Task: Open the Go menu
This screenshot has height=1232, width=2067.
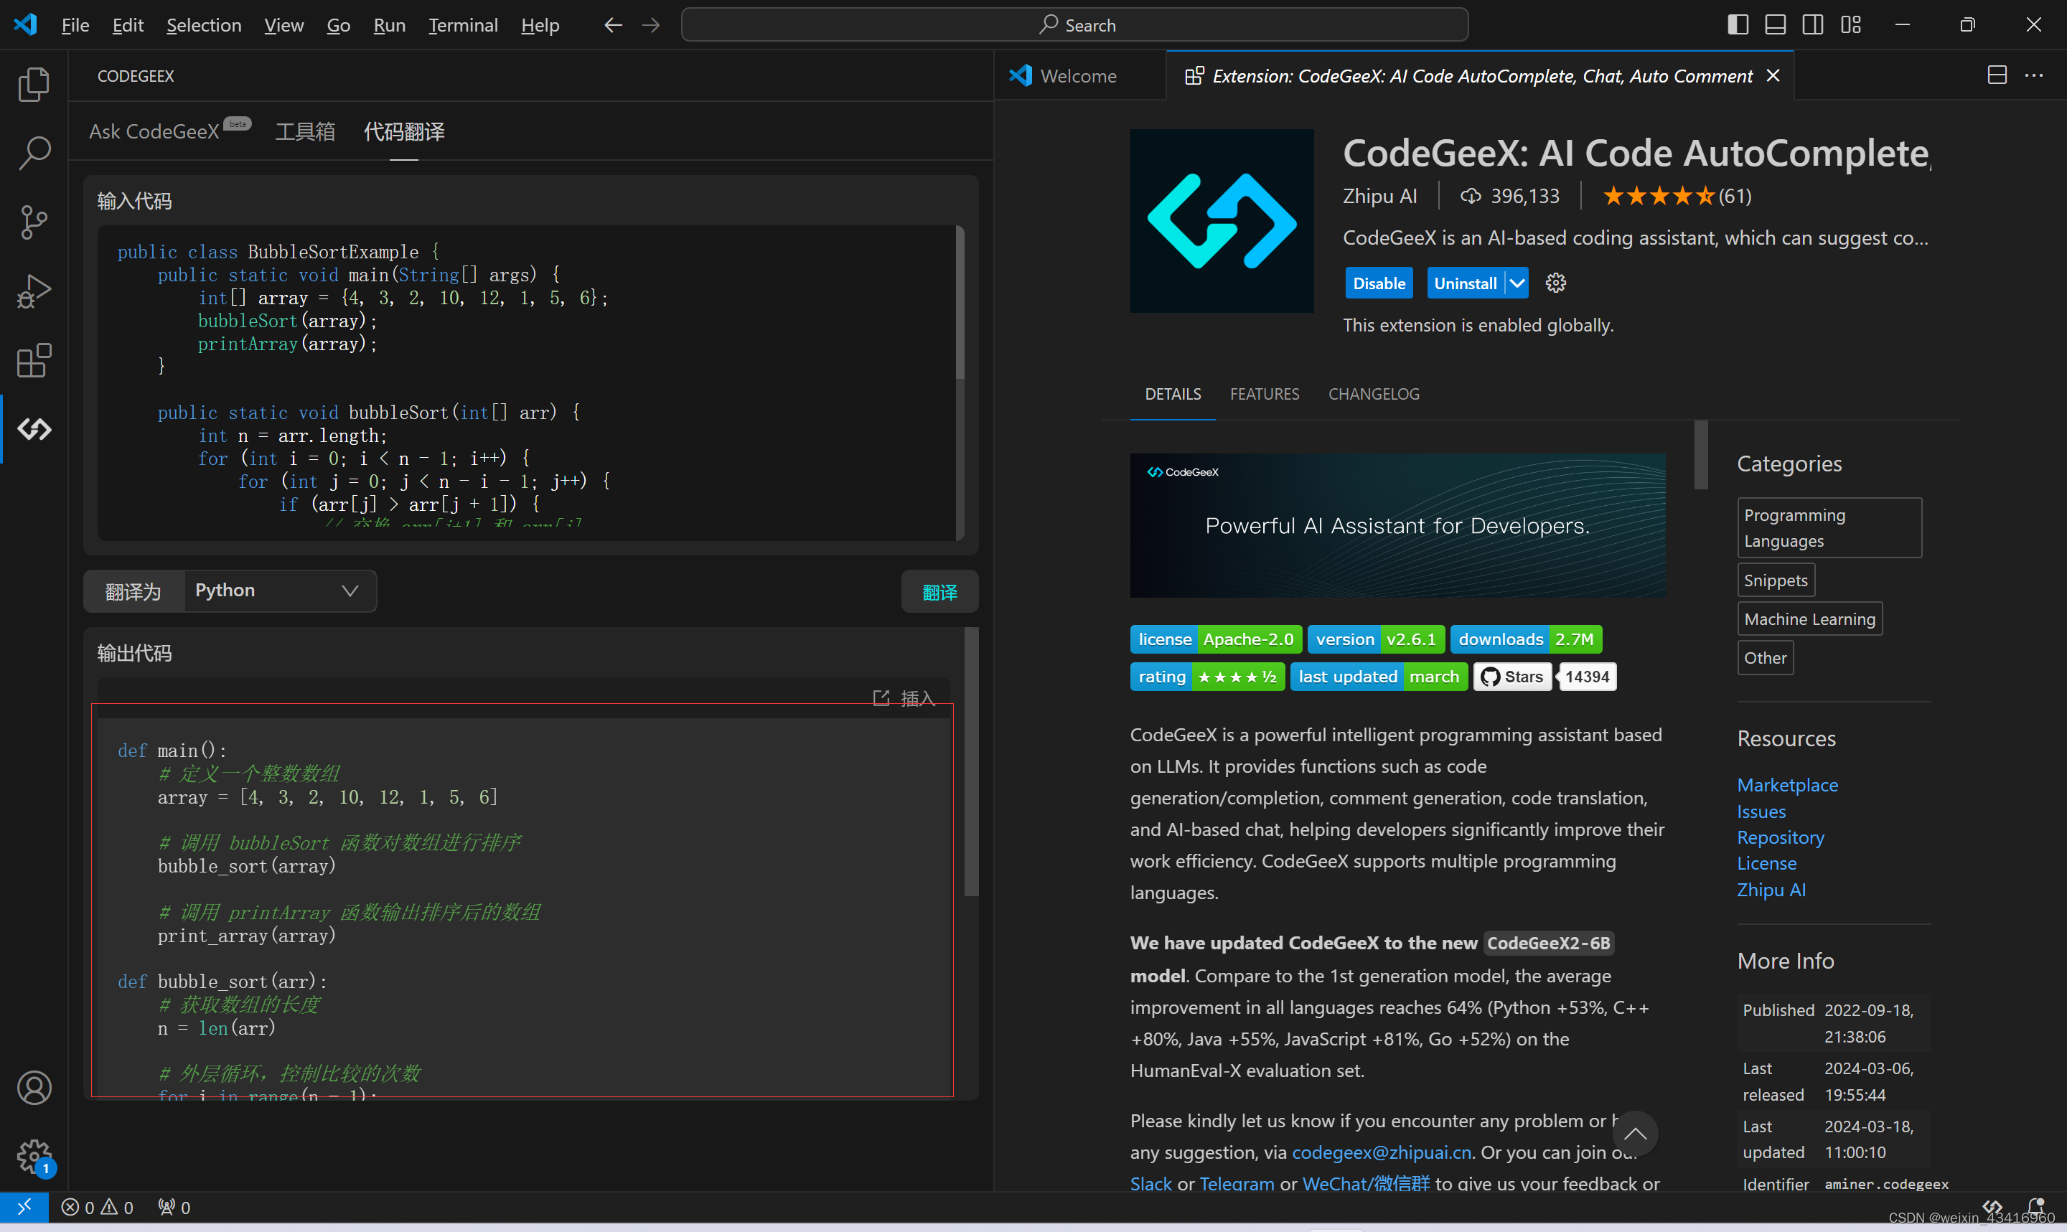Action: tap(338, 25)
